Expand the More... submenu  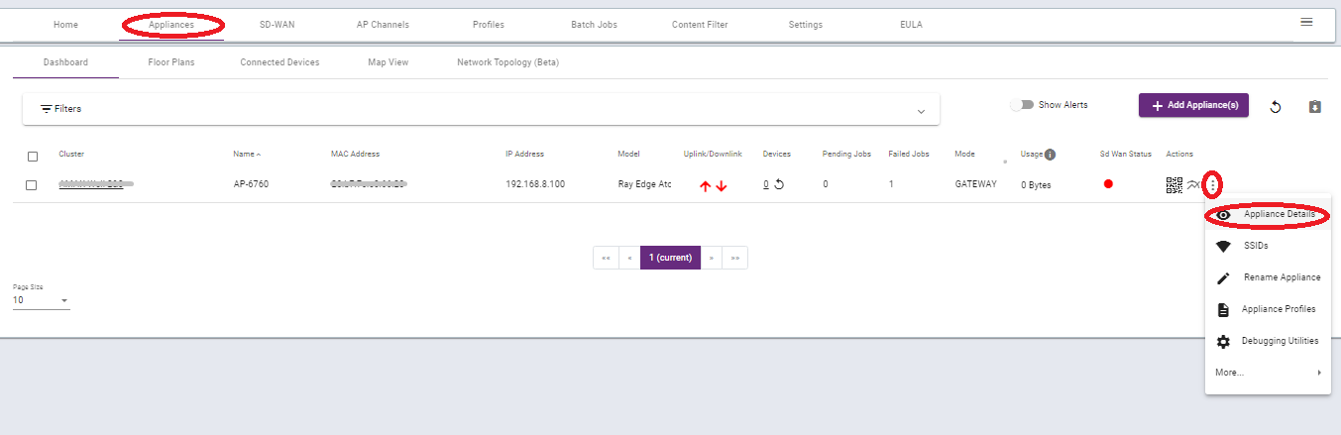pos(1268,373)
